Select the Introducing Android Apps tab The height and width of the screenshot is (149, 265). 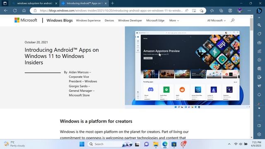pyautogui.click(x=84, y=3)
